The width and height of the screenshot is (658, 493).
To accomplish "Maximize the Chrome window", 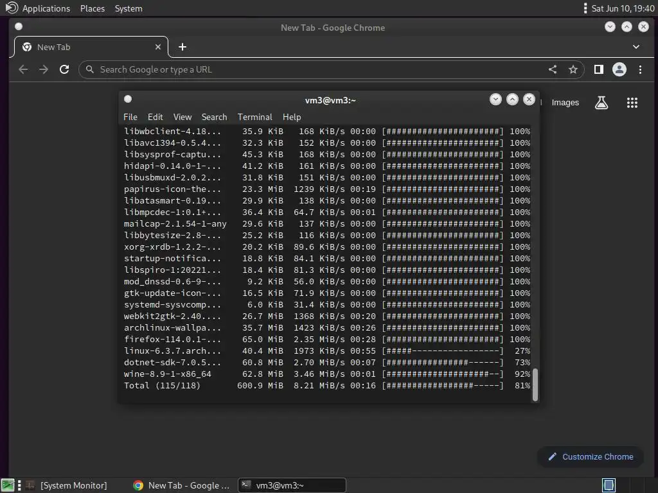I will [x=627, y=27].
